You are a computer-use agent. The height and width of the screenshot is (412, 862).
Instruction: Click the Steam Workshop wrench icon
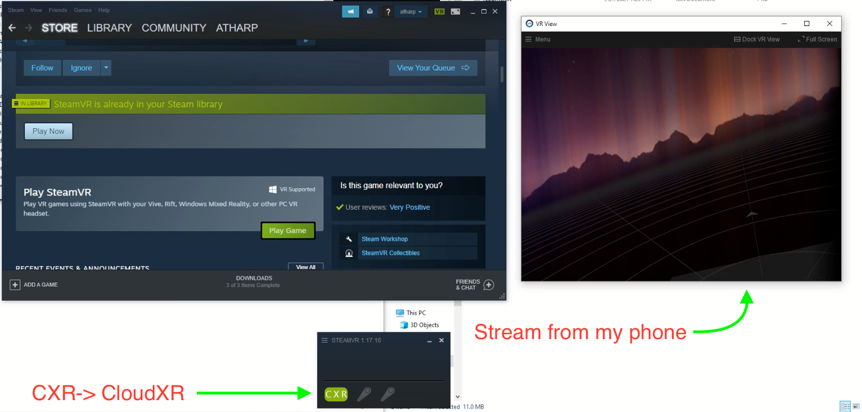349,239
